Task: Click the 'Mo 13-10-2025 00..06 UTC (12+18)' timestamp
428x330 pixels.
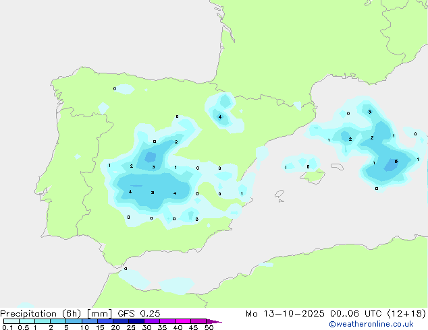Action: [336, 314]
